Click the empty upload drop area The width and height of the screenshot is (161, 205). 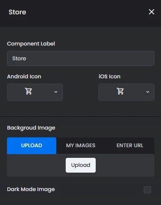click(37, 165)
